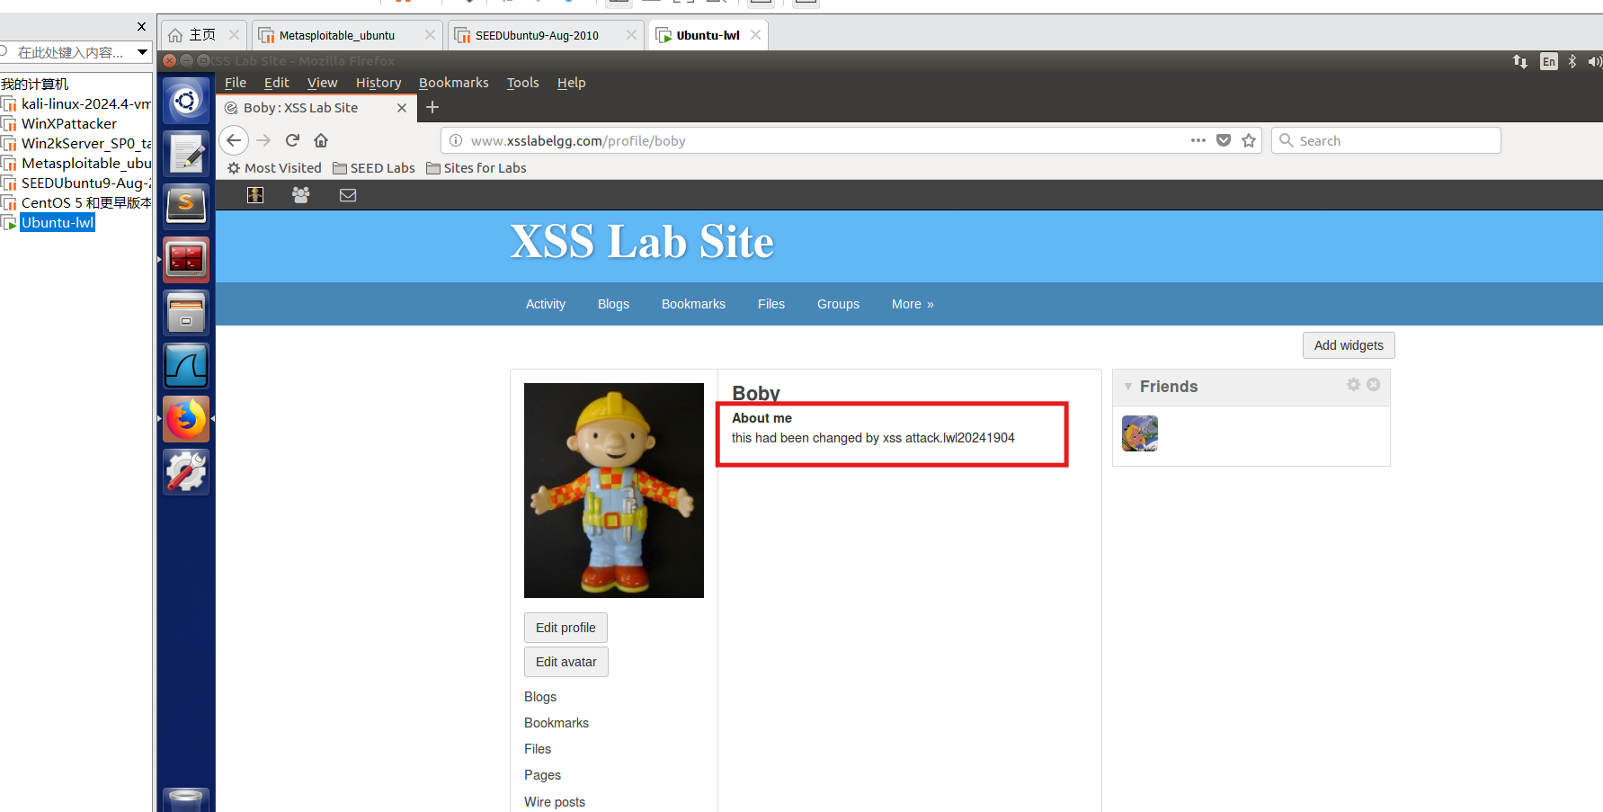Expand the More » site menu
The image size is (1603, 812).
pyautogui.click(x=913, y=304)
